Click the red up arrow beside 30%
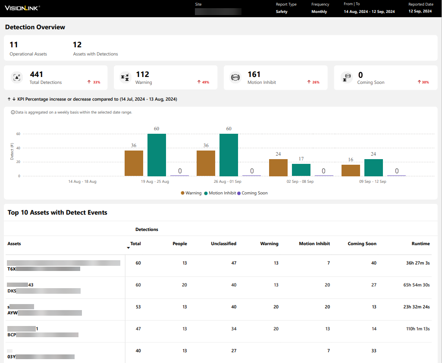Image resolution: width=442 pixels, height=363 pixels. pyautogui.click(x=419, y=82)
